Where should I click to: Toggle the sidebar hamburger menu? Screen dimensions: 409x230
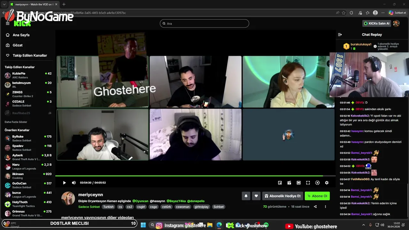pos(8,23)
